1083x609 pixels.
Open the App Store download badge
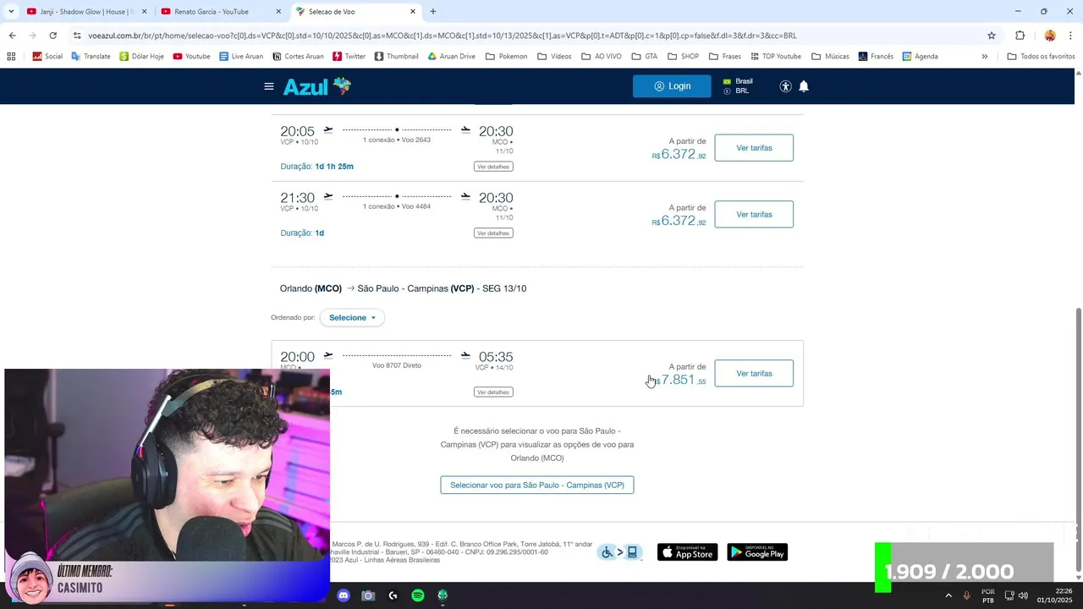coord(687,552)
